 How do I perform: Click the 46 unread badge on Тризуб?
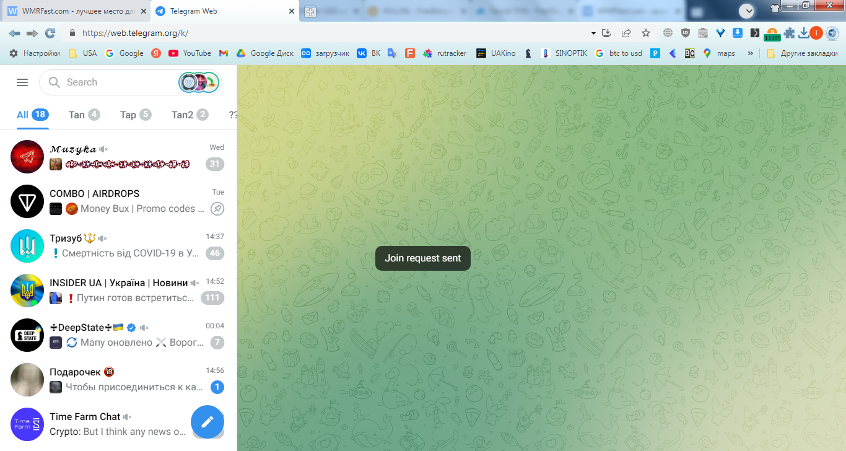(215, 253)
